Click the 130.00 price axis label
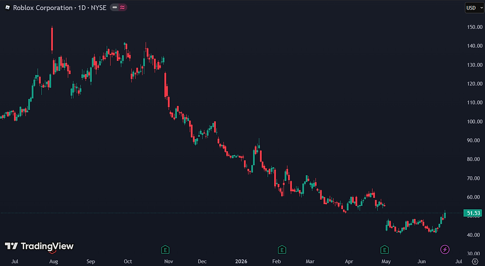485x266 pixels. coord(475,65)
